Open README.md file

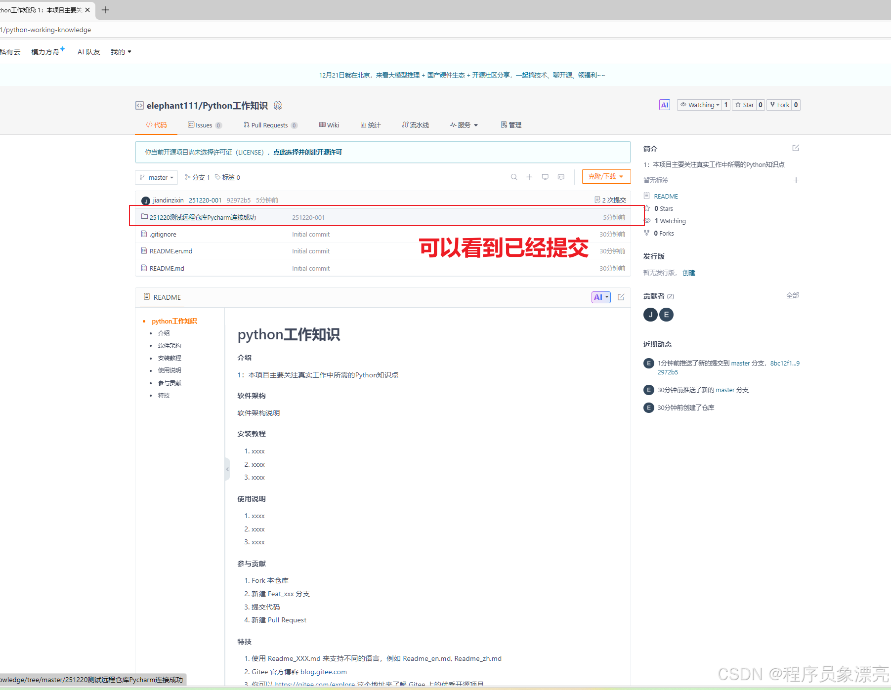click(x=167, y=268)
